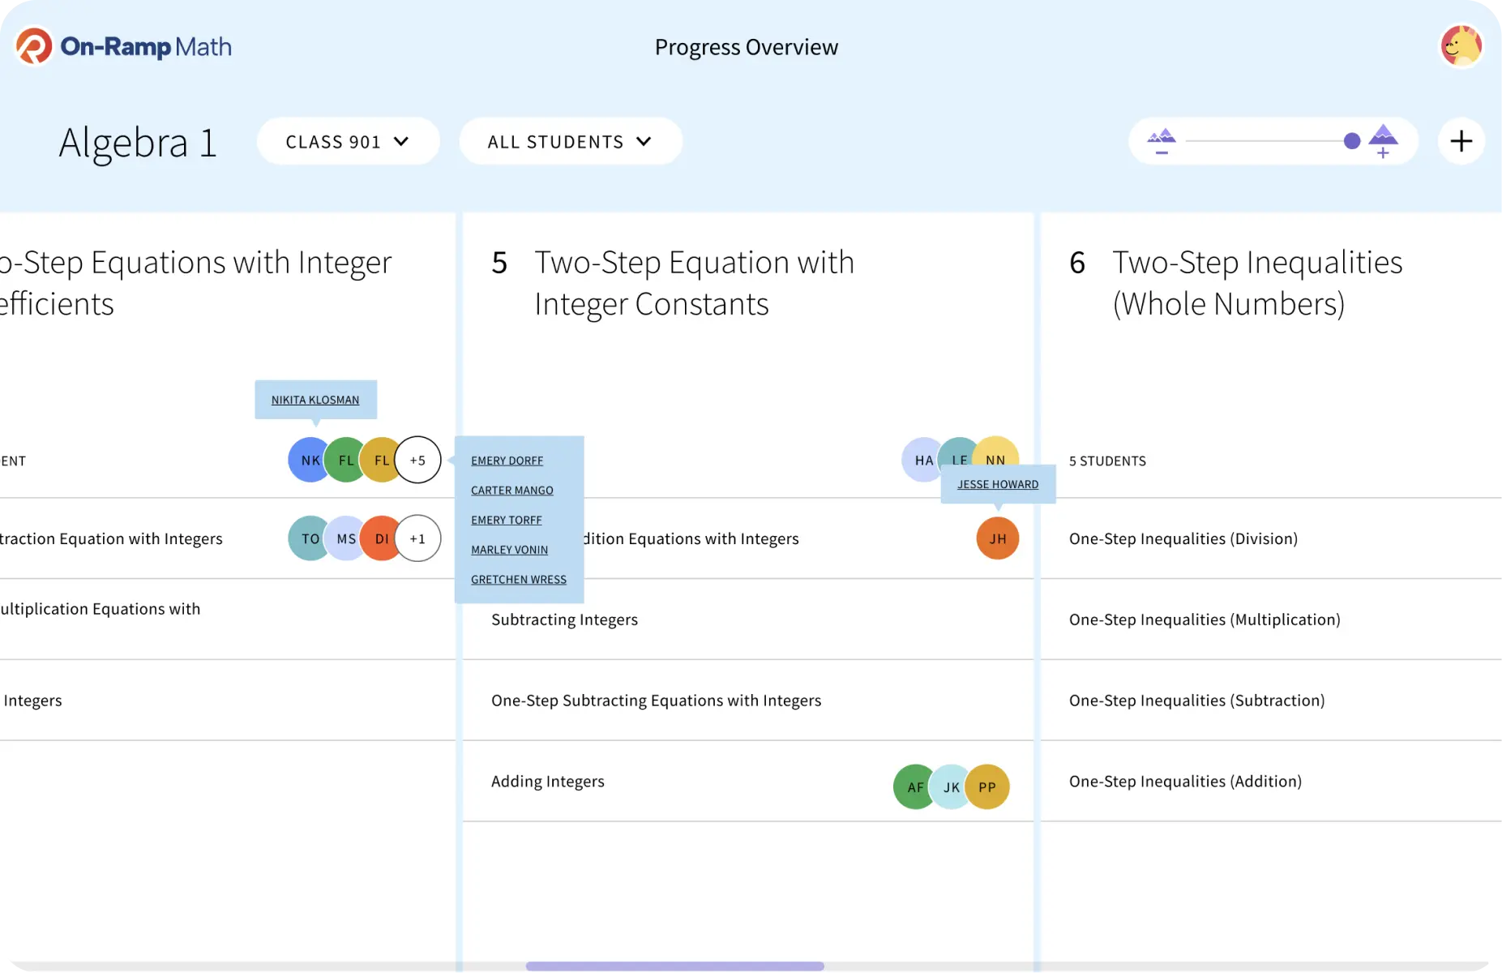Select the JH orange student avatar
This screenshot has width=1502, height=973.
[997, 538]
